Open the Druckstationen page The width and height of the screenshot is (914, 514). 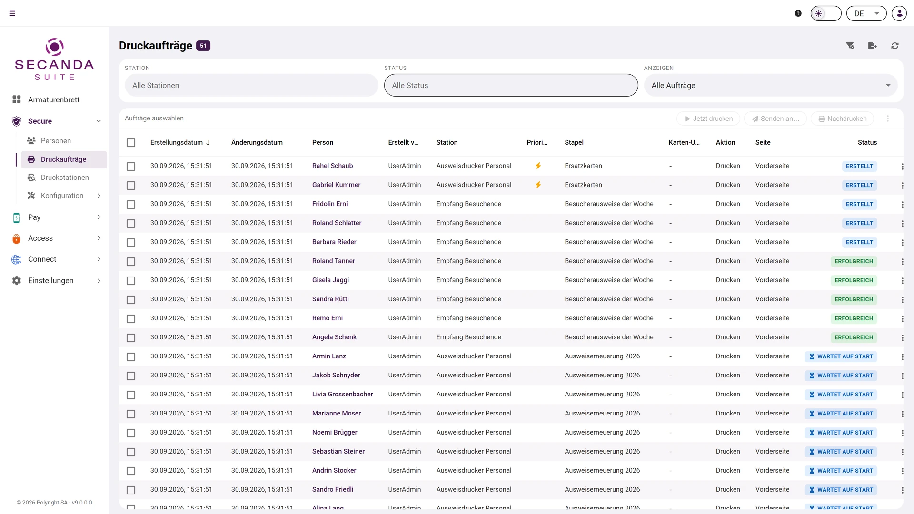click(x=64, y=178)
